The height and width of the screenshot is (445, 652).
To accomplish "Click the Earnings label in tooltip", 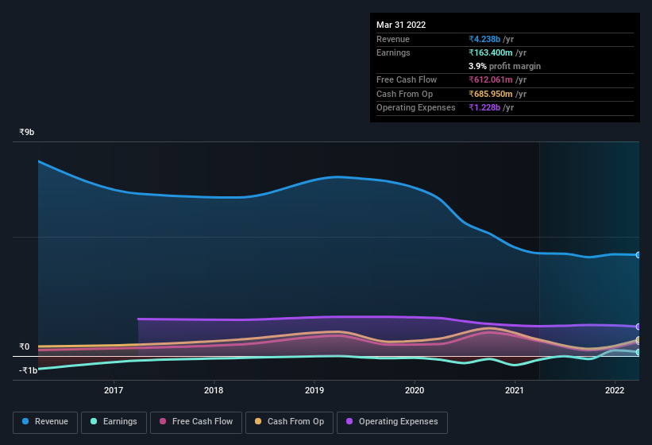I will tap(393, 52).
